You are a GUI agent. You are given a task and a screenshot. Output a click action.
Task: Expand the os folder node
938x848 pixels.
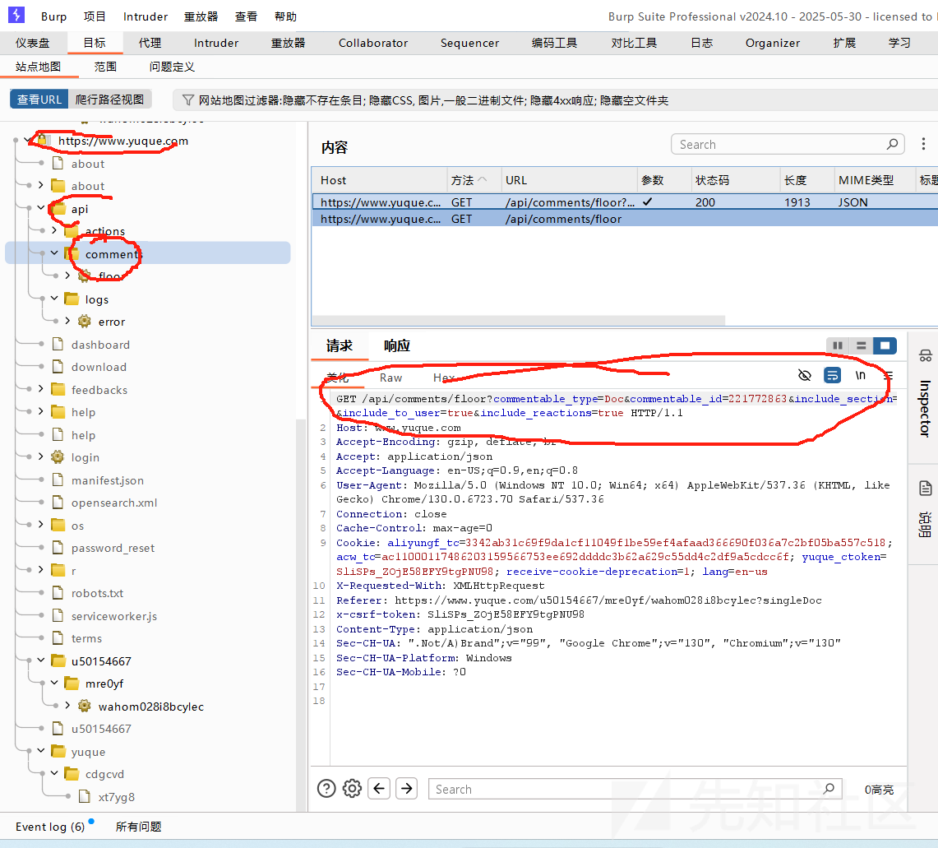pos(40,524)
